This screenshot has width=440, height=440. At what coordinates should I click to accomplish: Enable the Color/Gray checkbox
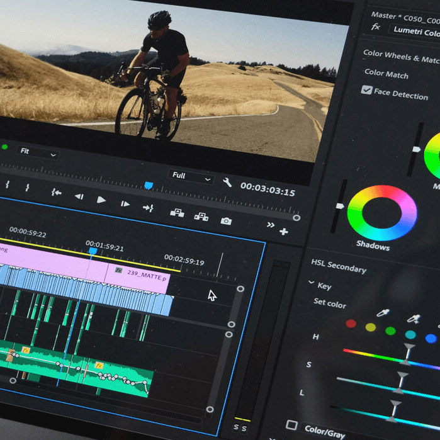291,425
